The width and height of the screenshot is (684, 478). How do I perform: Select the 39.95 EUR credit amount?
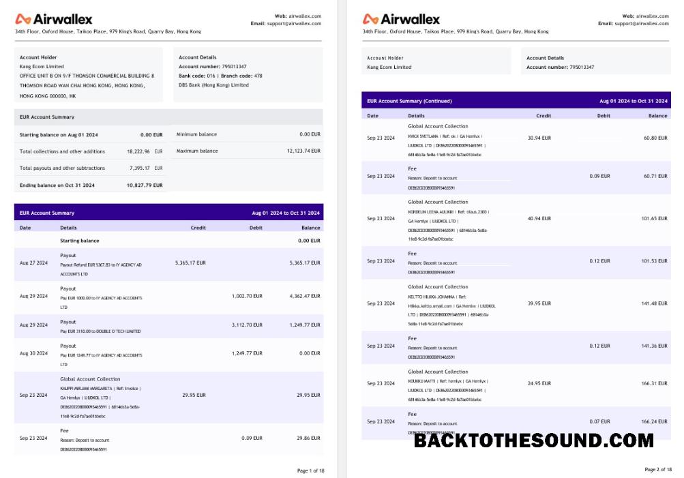[539, 303]
